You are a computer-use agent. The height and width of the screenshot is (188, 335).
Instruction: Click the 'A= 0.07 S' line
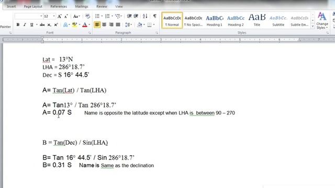click(x=57, y=112)
